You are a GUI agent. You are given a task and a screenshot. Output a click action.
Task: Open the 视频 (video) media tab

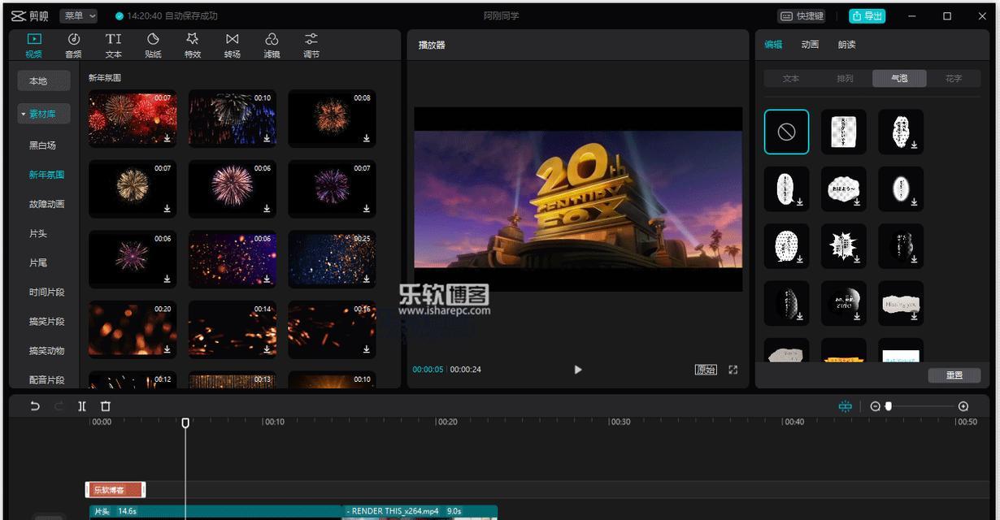point(33,45)
